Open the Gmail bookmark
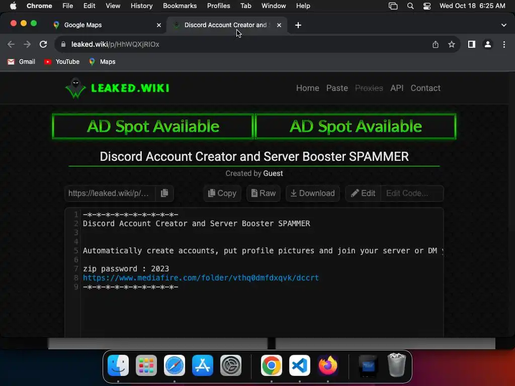Image resolution: width=515 pixels, height=386 pixels. click(x=21, y=62)
